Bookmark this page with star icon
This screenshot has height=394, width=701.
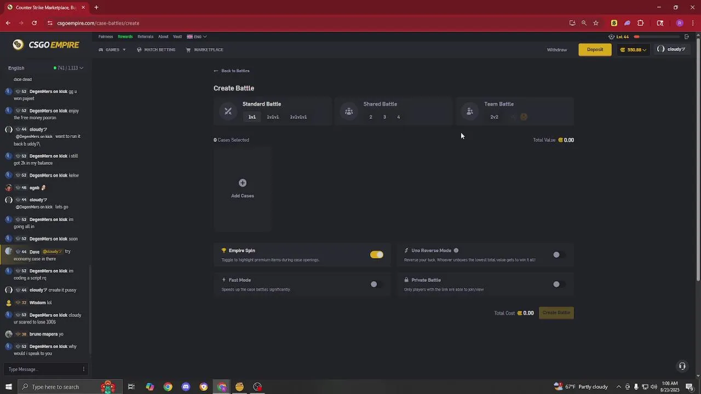point(596,23)
